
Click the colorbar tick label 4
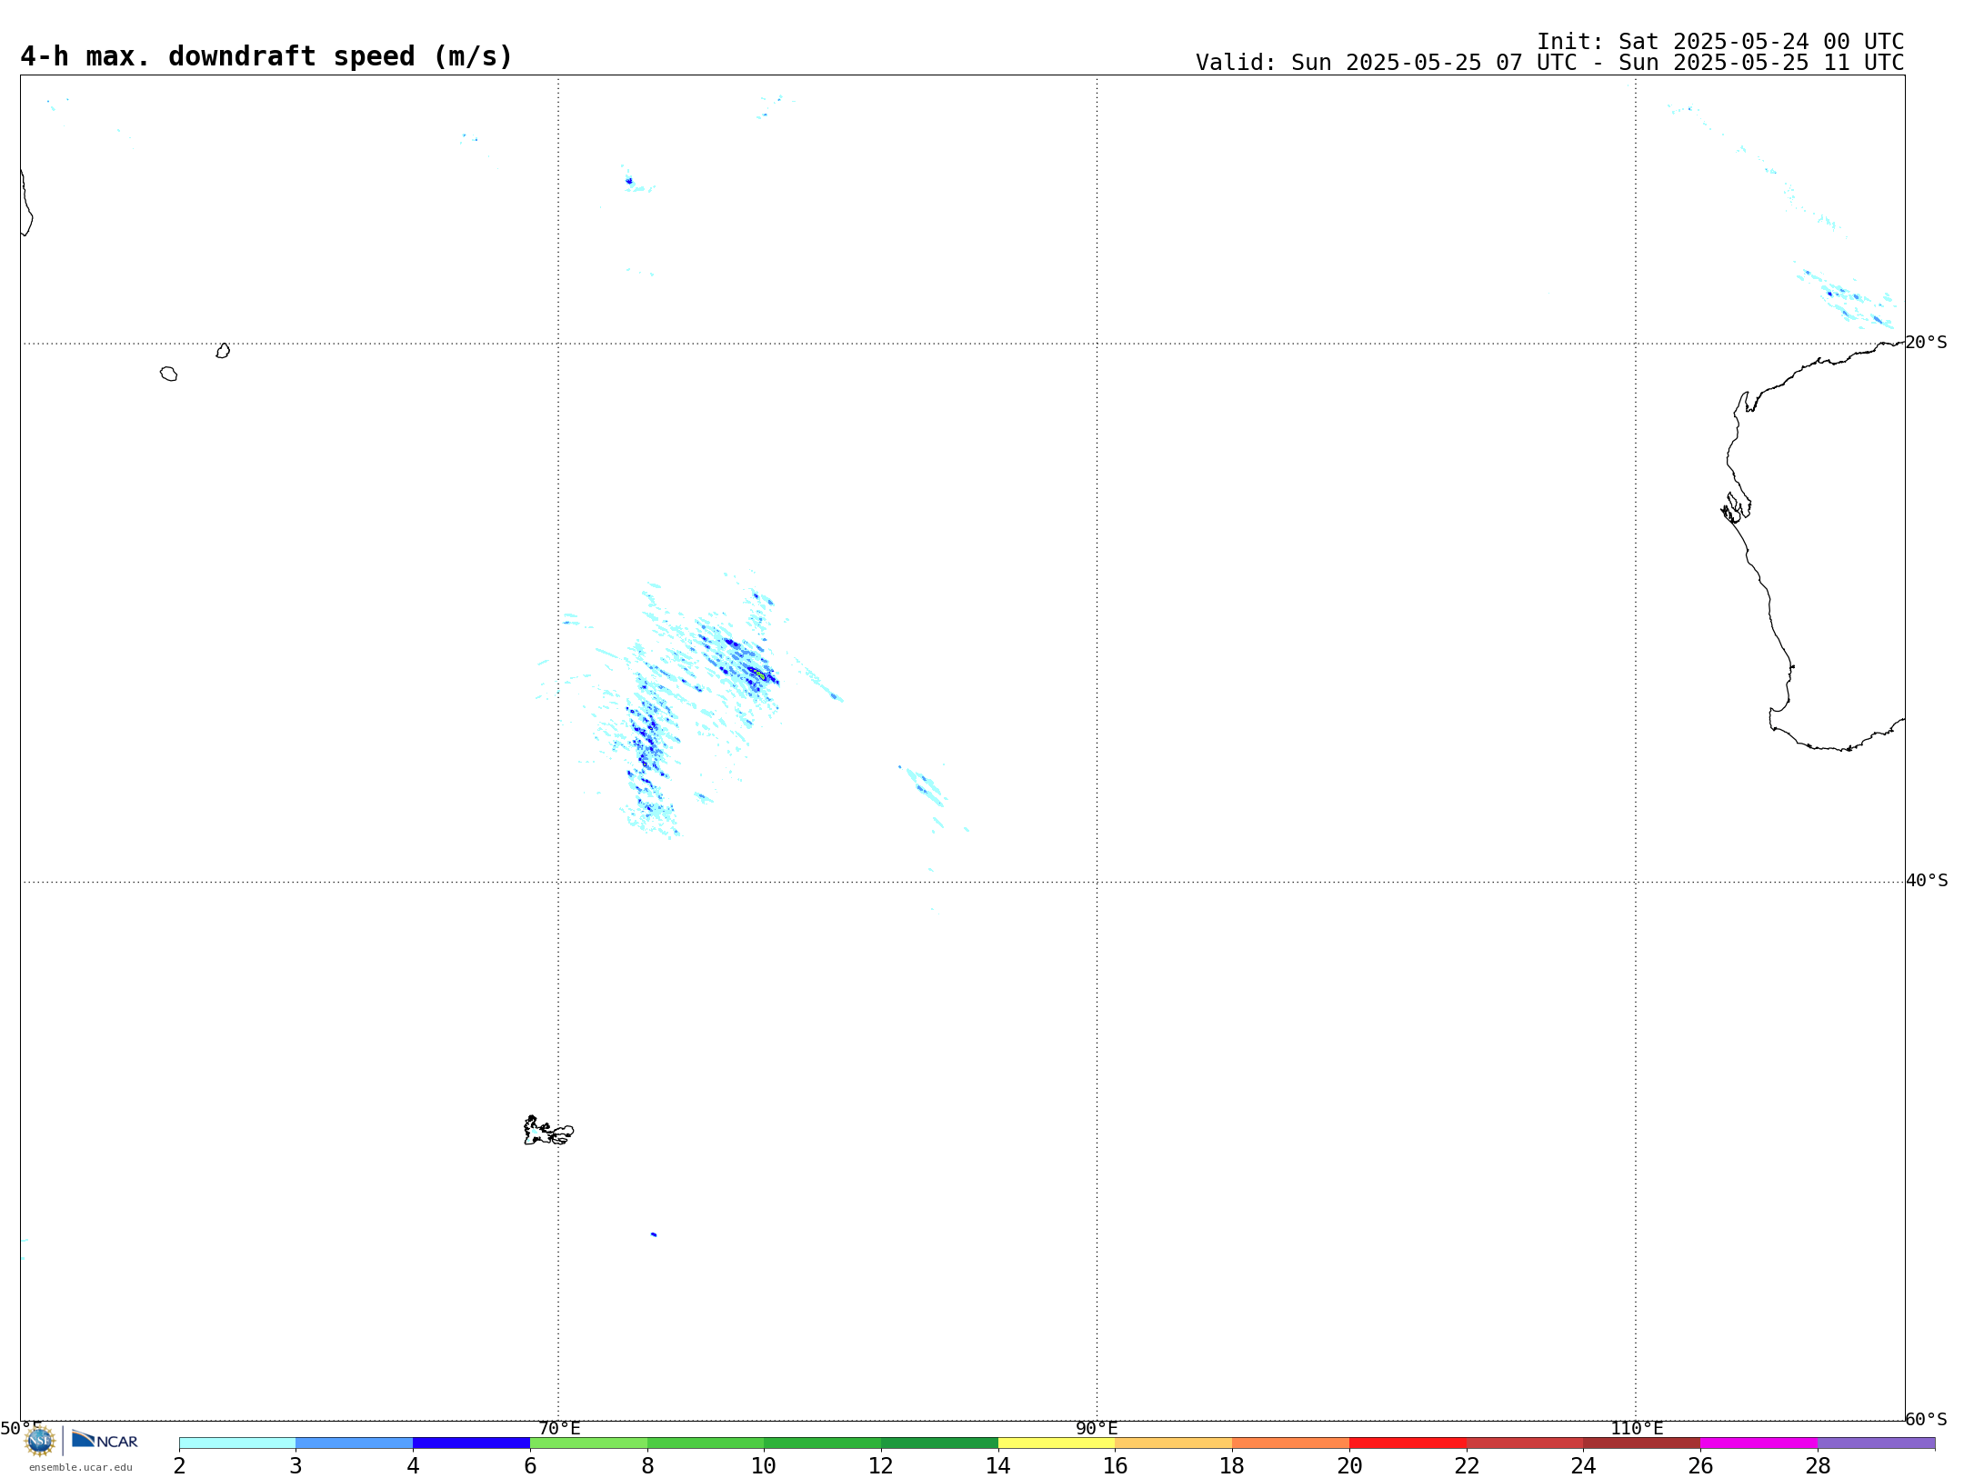413,1465
